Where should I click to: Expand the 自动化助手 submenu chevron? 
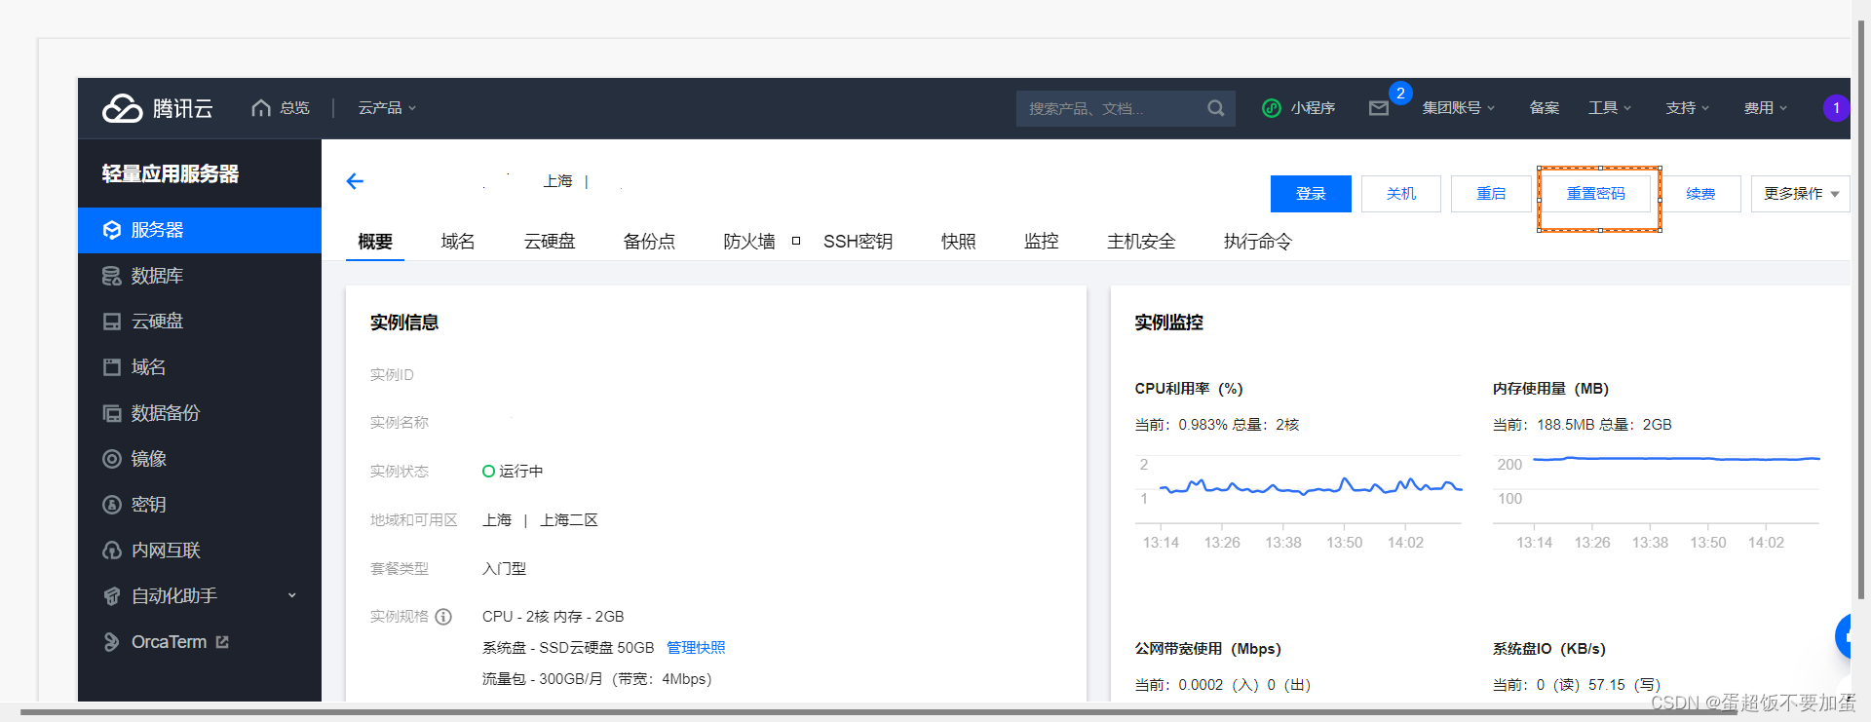pyautogui.click(x=291, y=595)
